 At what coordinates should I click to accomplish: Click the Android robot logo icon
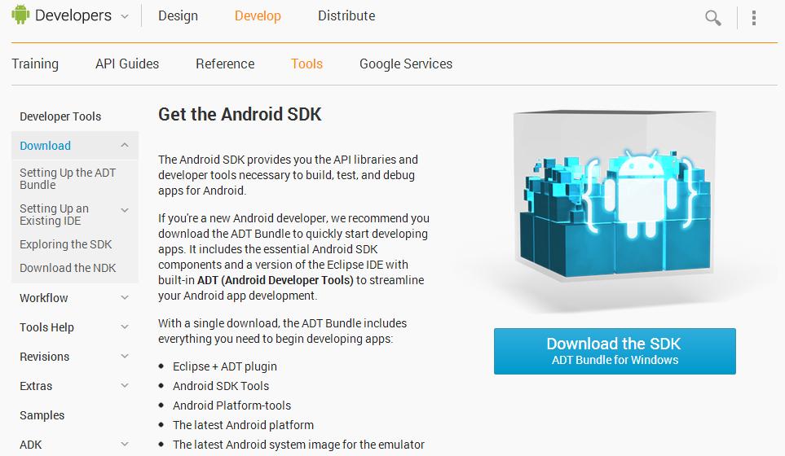(x=20, y=15)
